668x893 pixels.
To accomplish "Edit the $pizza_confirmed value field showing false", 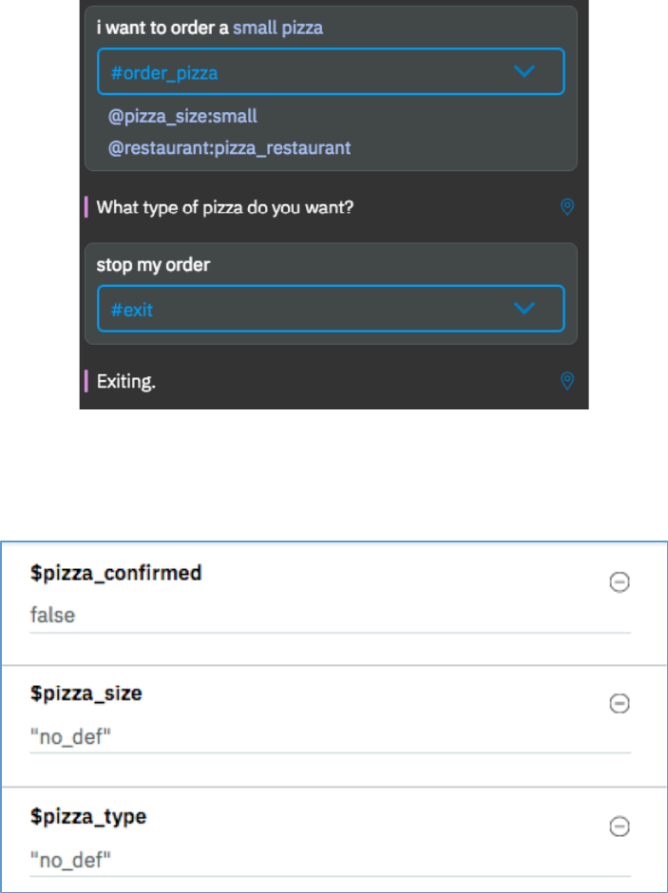I will 329,617.
